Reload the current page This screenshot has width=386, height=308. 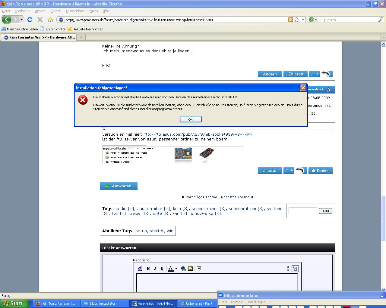(x=30, y=20)
